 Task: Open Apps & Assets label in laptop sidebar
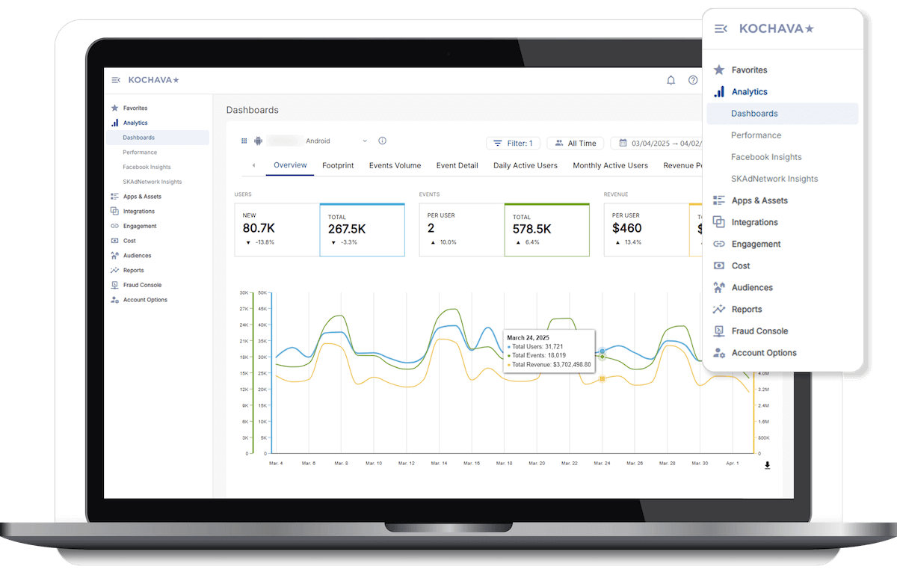tap(142, 197)
